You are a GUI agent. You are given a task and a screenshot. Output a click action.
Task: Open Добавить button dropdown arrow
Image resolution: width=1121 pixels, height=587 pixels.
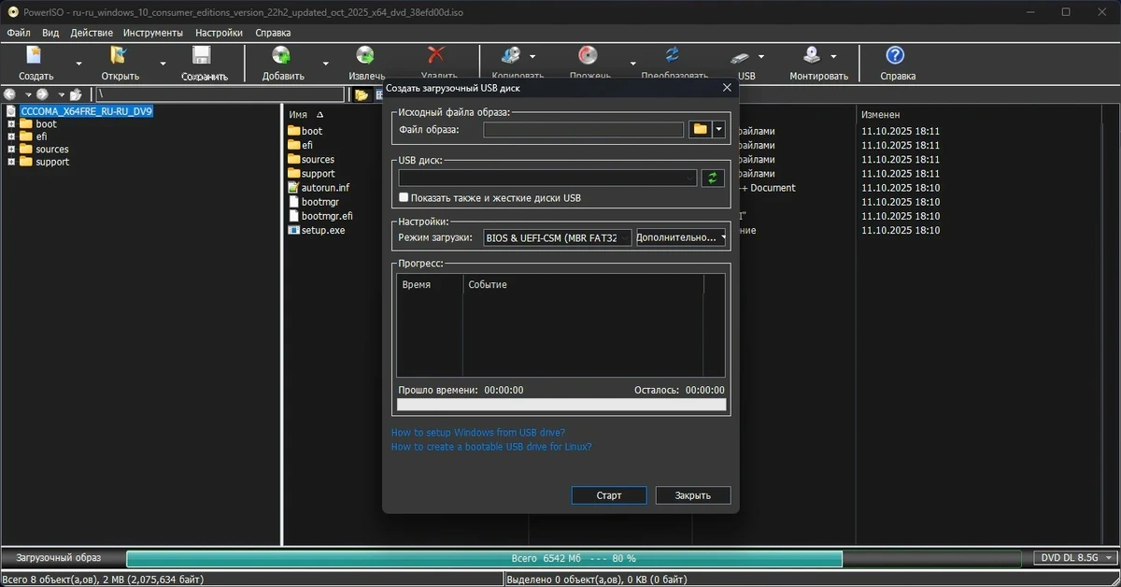325,64
